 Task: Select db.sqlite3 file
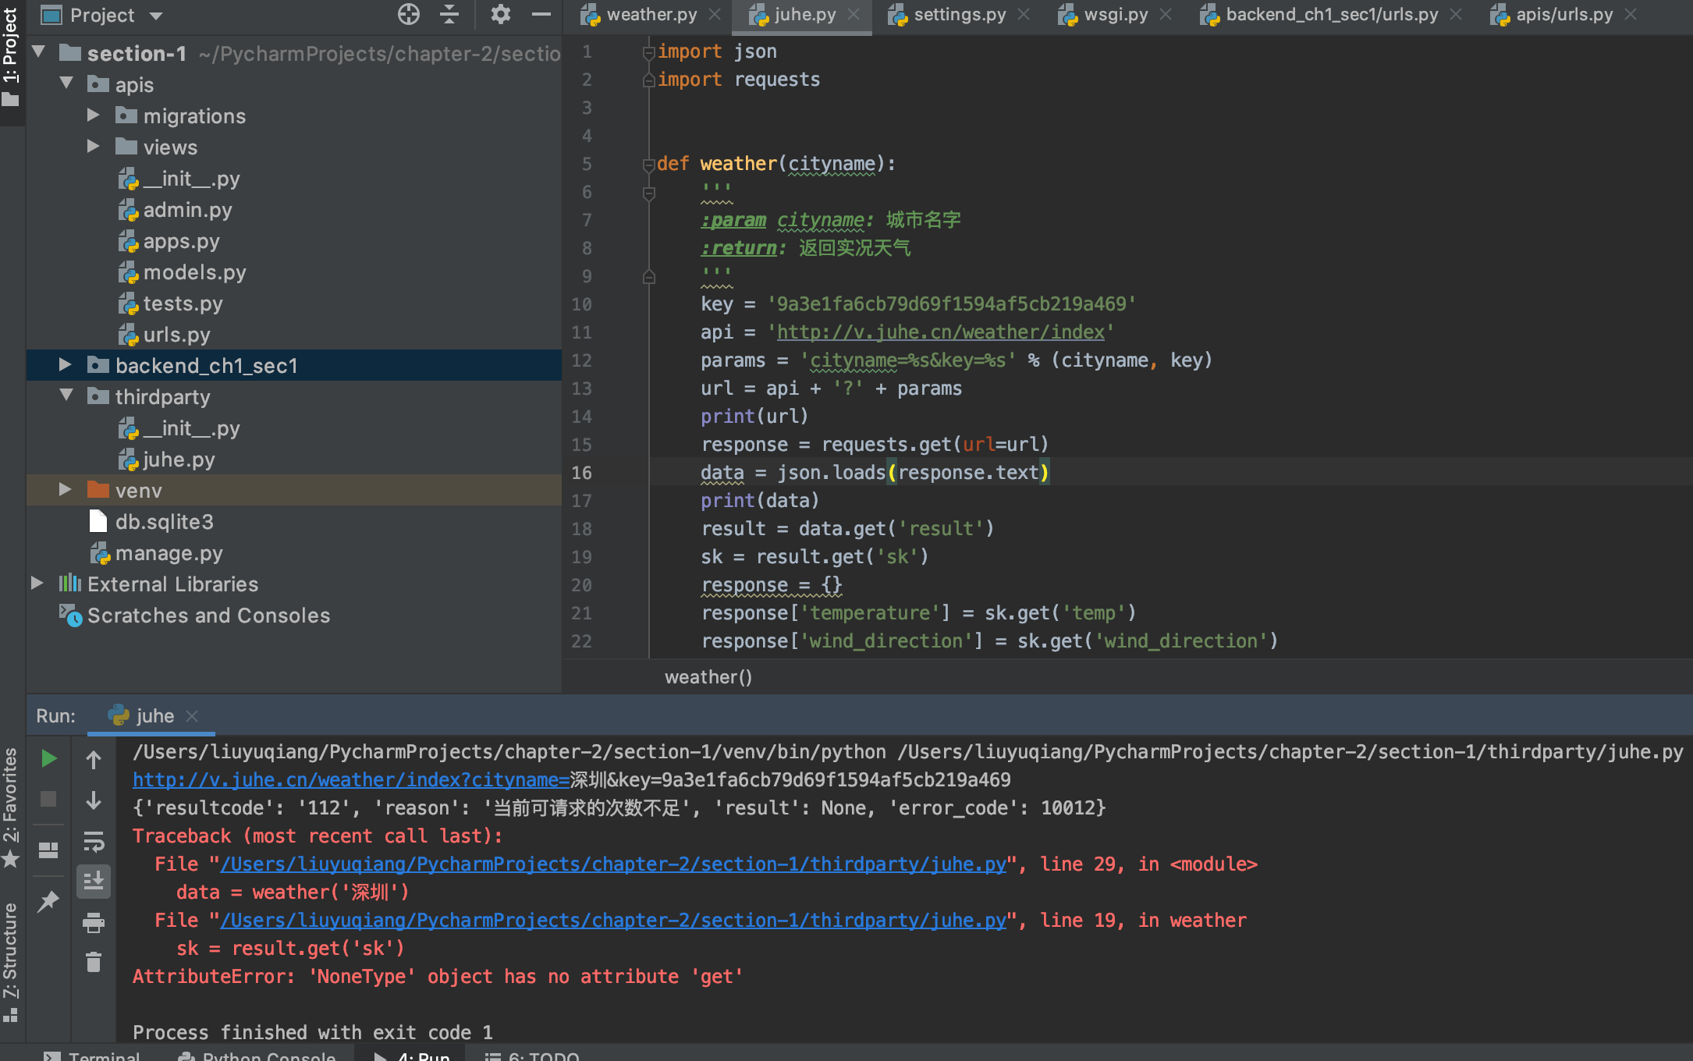(x=164, y=522)
